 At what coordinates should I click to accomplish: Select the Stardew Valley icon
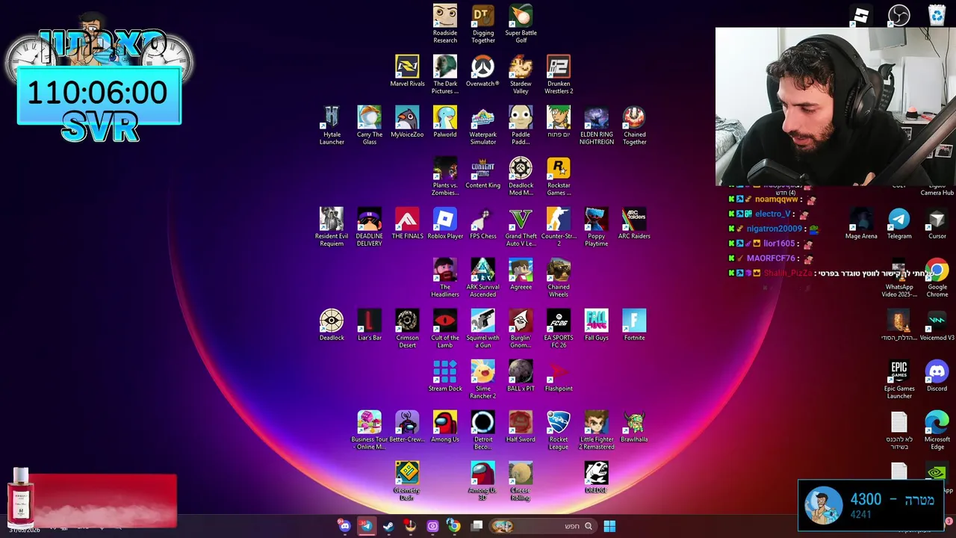(x=521, y=75)
